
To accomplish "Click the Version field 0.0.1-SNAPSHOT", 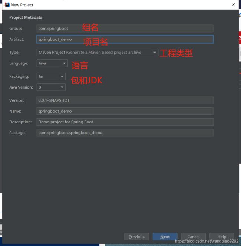I will [125, 100].
